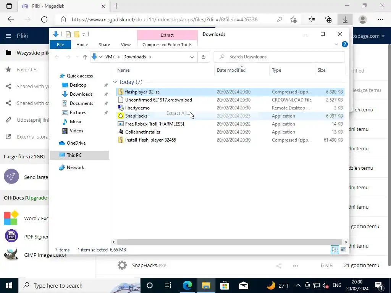
Task: Open the PDF Signer app icon
Action: pyautogui.click(x=11, y=236)
